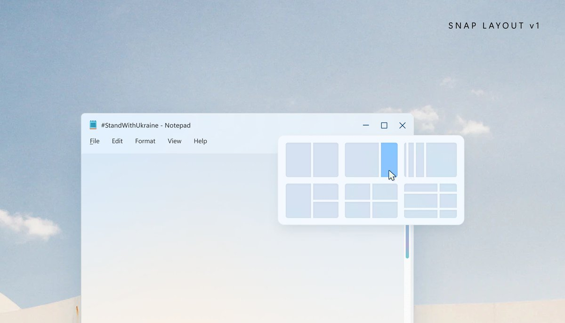Select tall left zone in three-zone layout
Viewport: 565px width, 323px height.
(299, 201)
